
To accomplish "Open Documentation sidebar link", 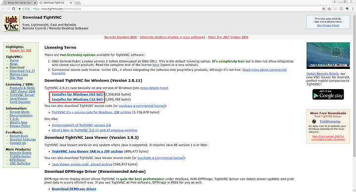I will (x=21, y=115).
